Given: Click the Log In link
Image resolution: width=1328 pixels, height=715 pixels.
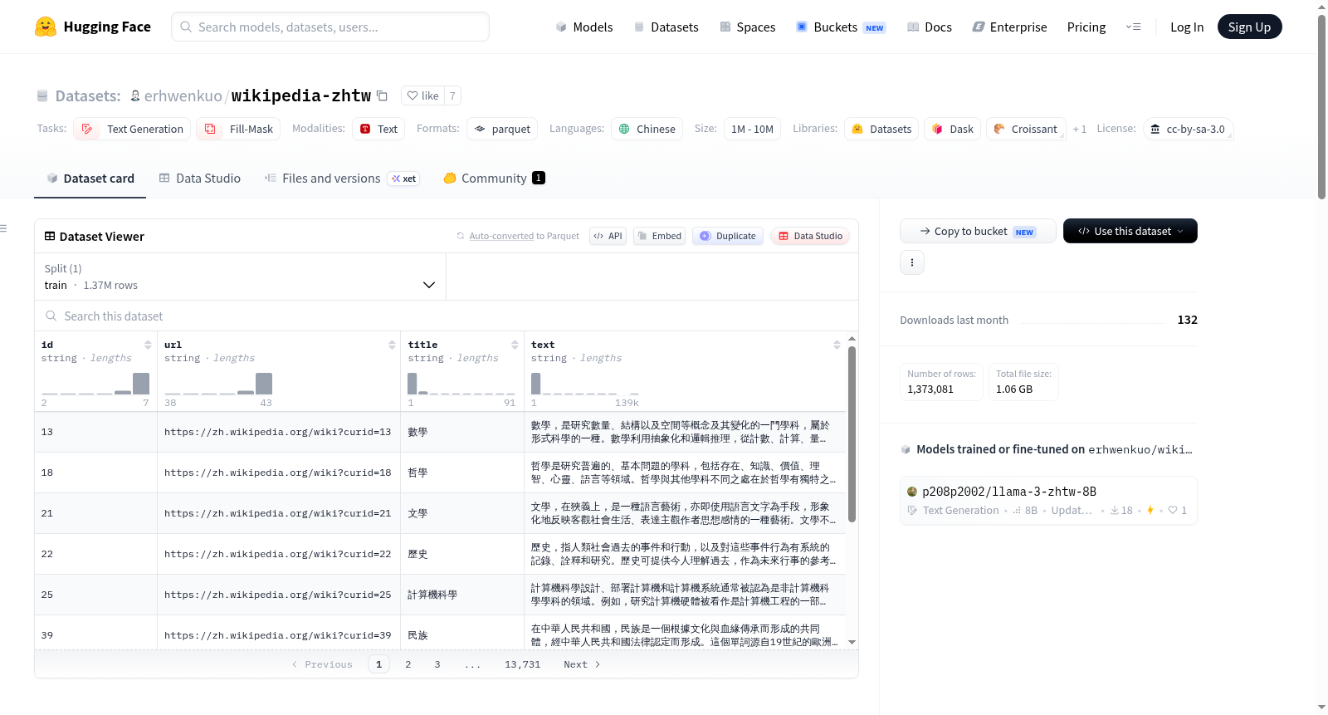Looking at the screenshot, I should point(1187,27).
